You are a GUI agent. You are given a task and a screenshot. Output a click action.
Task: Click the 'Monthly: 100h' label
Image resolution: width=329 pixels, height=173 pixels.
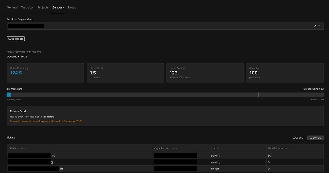point(14,100)
